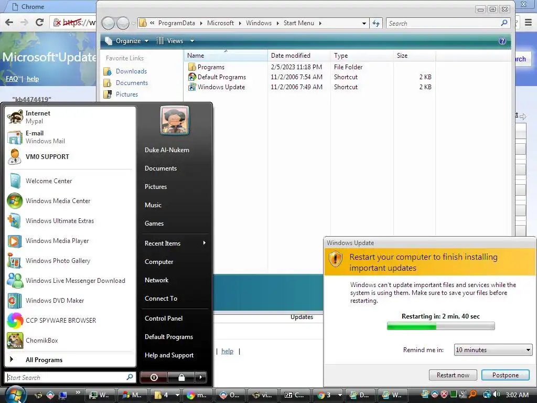
Task: Select Windows Update shortcut in file list
Action: (221, 87)
